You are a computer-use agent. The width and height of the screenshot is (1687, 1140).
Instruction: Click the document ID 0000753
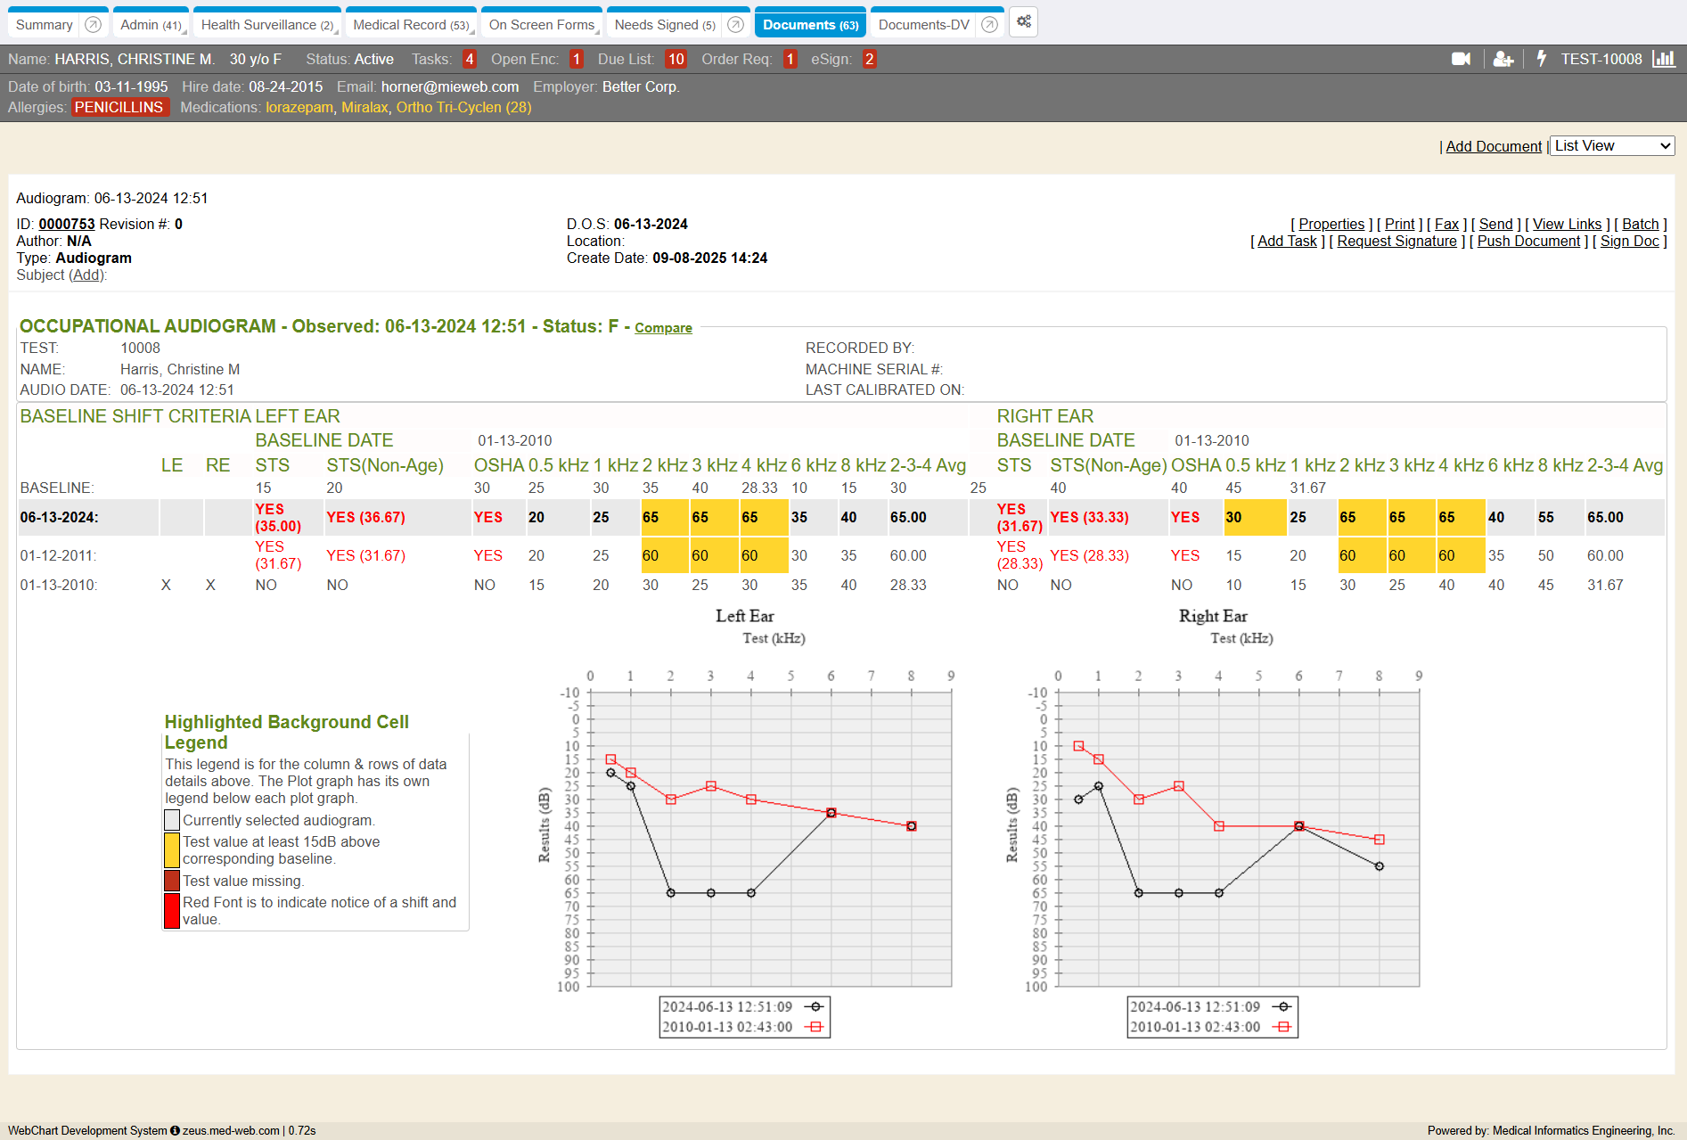(x=66, y=225)
